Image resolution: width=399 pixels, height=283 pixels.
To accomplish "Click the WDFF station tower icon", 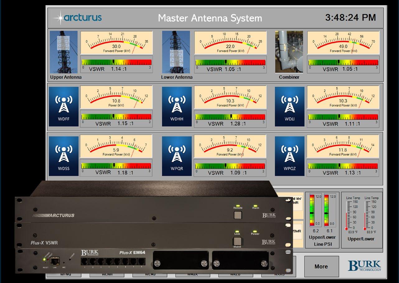I will tap(64, 106).
